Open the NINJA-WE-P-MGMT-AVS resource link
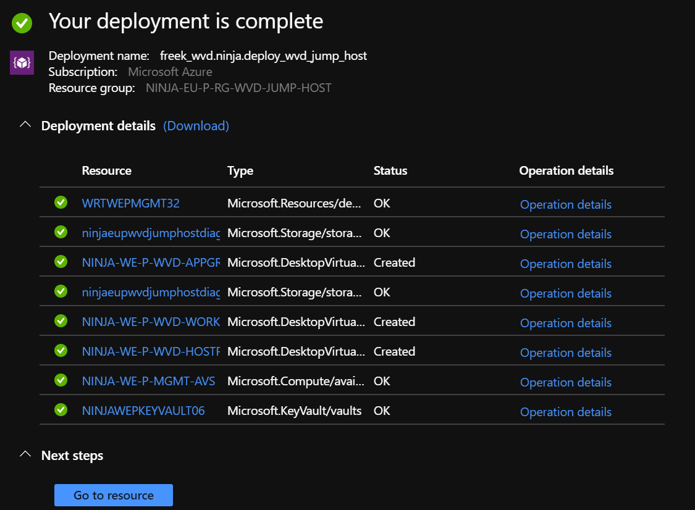 tap(148, 382)
